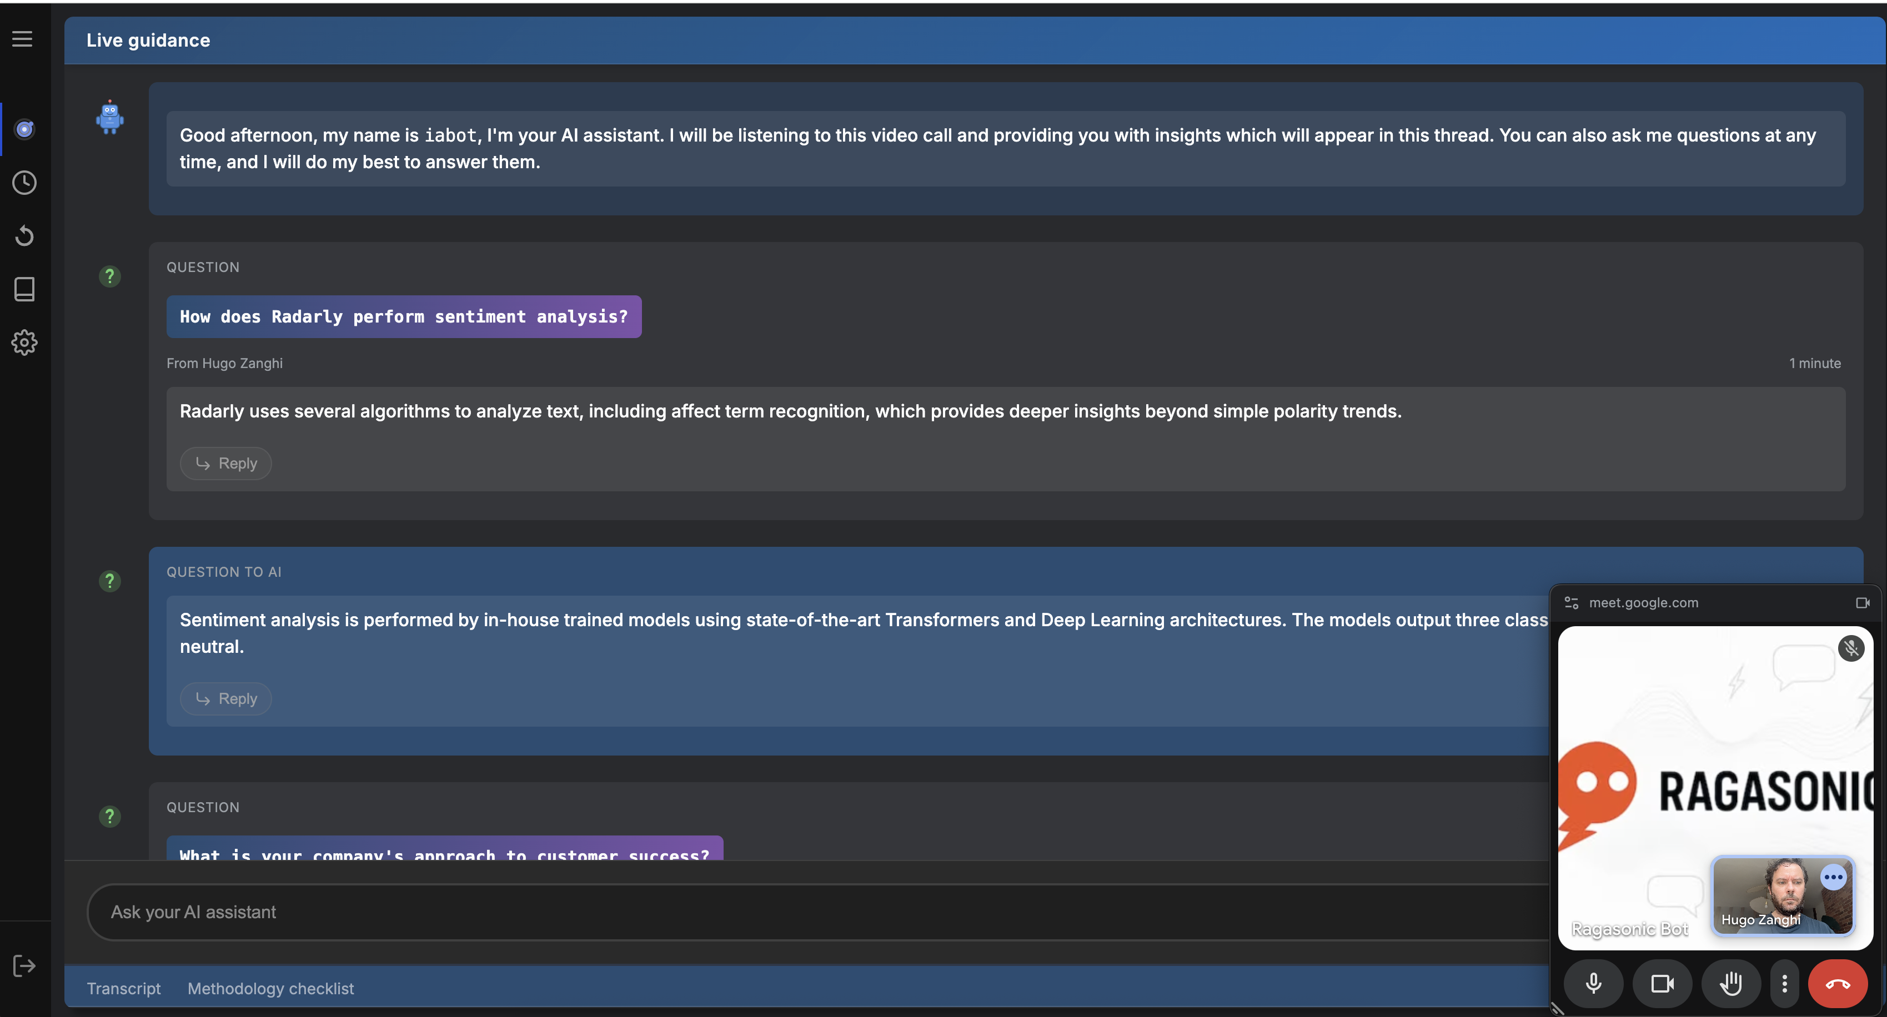End the call with the red hangup icon
This screenshot has width=1887, height=1017.
point(1837,983)
